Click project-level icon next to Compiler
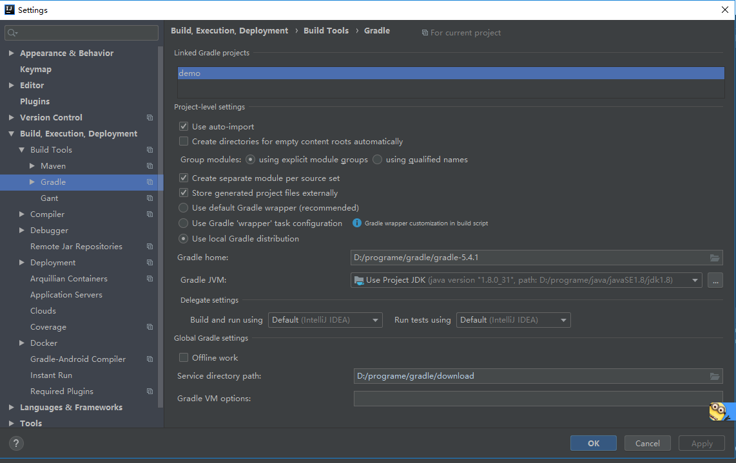This screenshot has height=463, width=736. (x=150, y=214)
